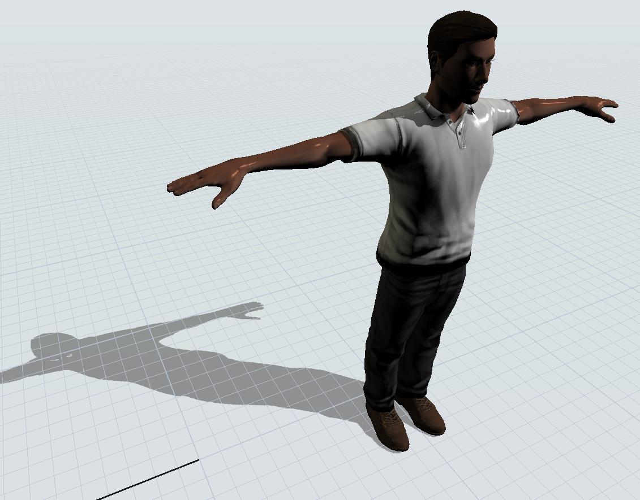This screenshot has width=640, height=500.
Task: Click the upper arm of the farther arm
Action: pos(538,107)
